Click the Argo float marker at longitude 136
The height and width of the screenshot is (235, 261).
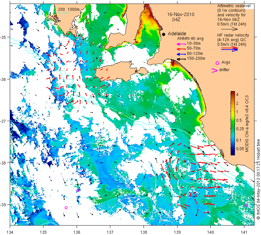pyautogui.click(x=78, y=190)
